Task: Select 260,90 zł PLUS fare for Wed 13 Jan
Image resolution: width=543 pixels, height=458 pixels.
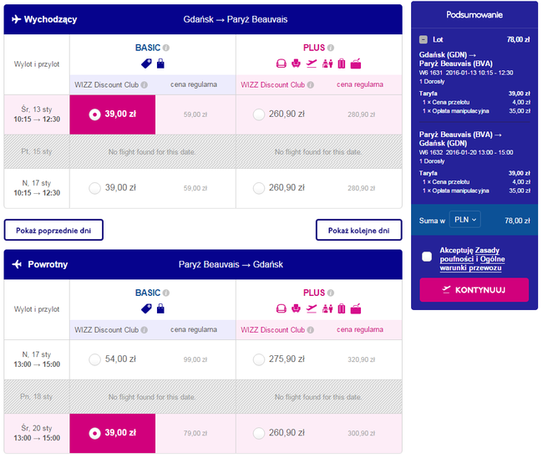Action: (x=259, y=114)
